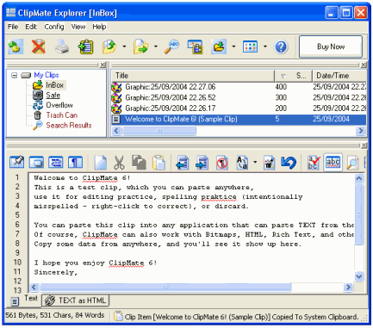Select clip Graphic:25/09/2004 22.27.06

coord(239,87)
